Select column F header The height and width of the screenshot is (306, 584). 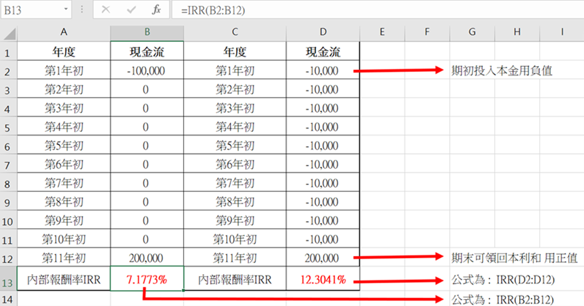pyautogui.click(x=427, y=32)
